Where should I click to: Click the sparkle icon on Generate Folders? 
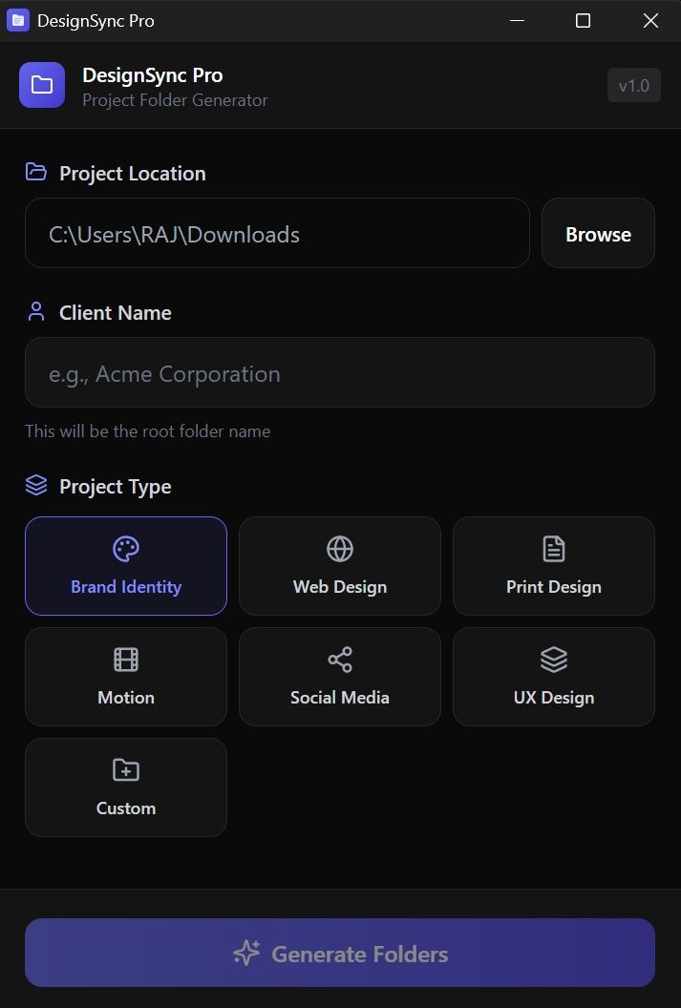point(246,953)
